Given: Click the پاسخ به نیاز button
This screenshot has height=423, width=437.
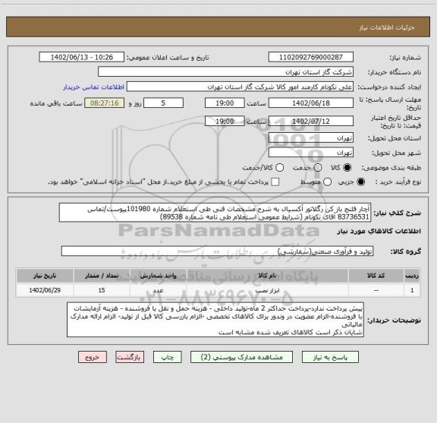Looking at the screenshot, I should 330,357.
